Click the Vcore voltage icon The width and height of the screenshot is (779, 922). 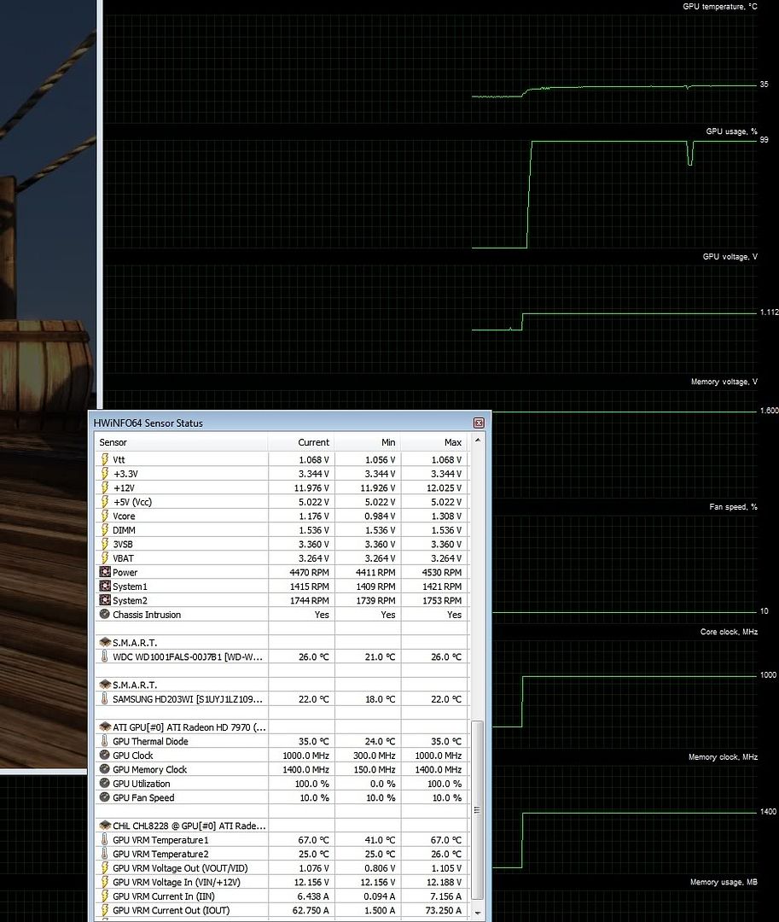pyautogui.click(x=105, y=516)
